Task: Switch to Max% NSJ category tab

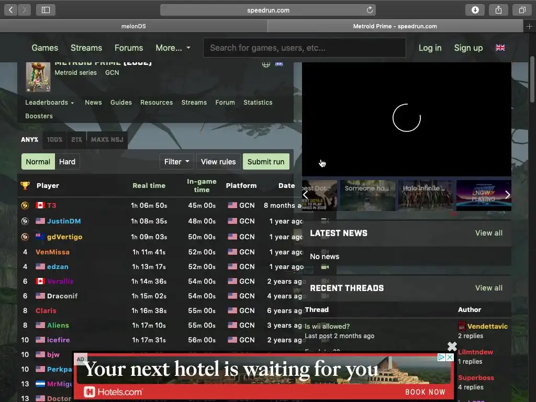Action: 107,140
